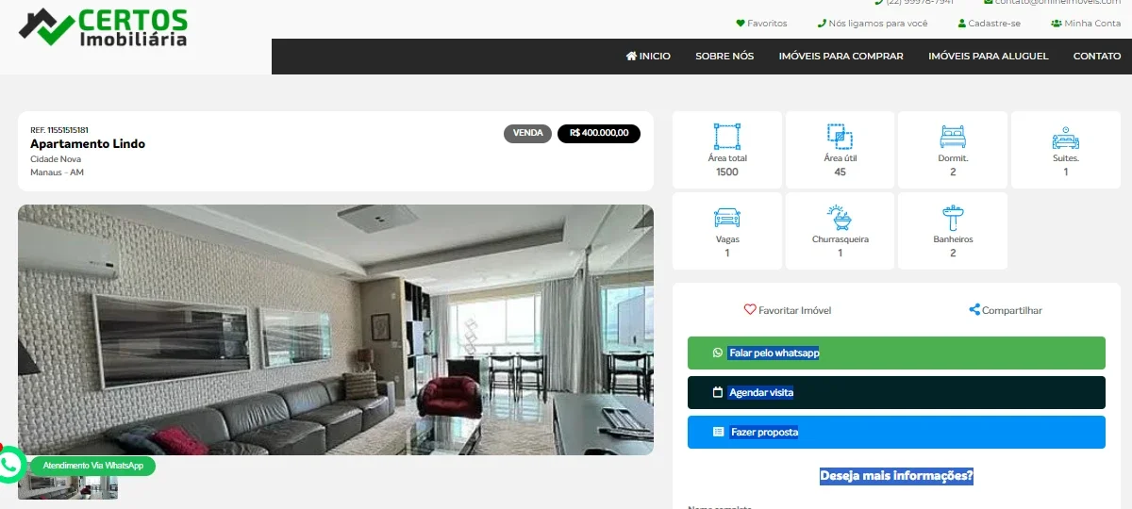This screenshot has height=509, width=1132.
Task: Click the heart icon on Favoritar Imóvel
Action: 750,309
